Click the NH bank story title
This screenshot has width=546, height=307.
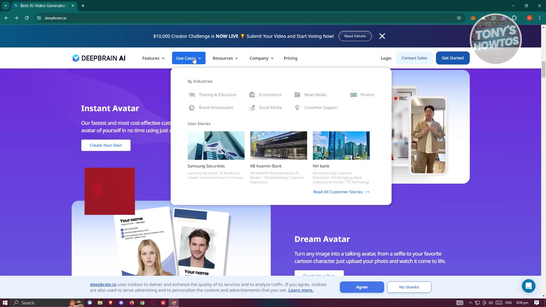(x=321, y=166)
